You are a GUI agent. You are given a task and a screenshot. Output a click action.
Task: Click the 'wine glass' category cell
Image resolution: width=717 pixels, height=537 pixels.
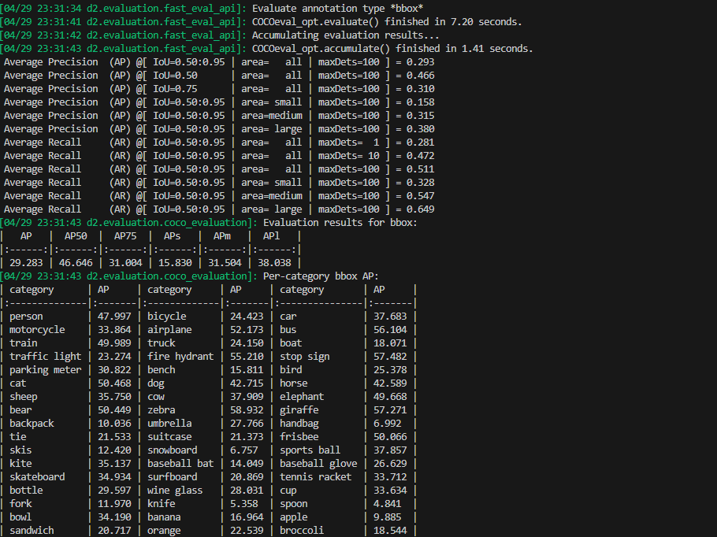coord(175,491)
